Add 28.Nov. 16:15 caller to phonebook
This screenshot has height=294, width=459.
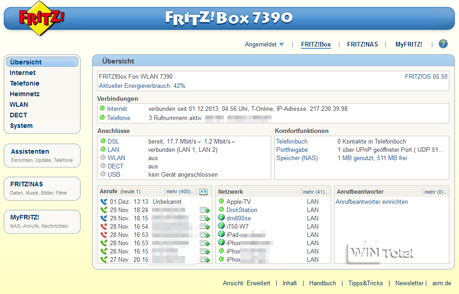point(204,251)
